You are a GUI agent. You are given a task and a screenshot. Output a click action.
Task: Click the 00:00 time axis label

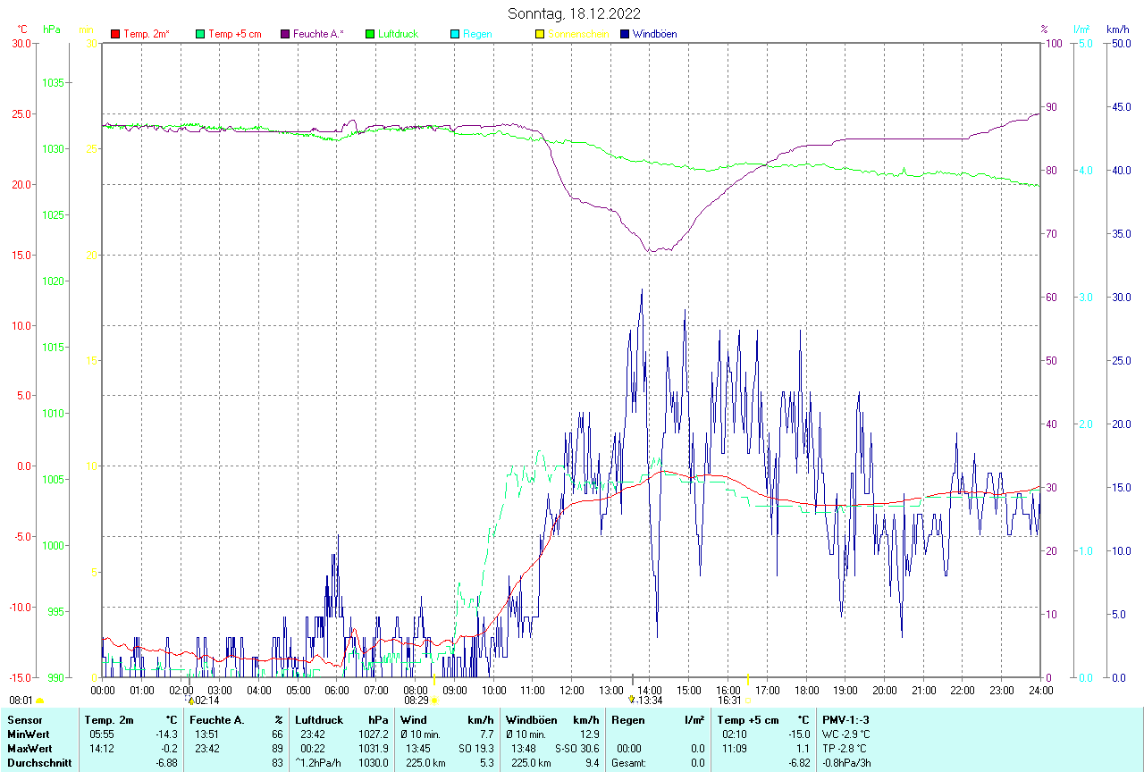pyautogui.click(x=103, y=690)
